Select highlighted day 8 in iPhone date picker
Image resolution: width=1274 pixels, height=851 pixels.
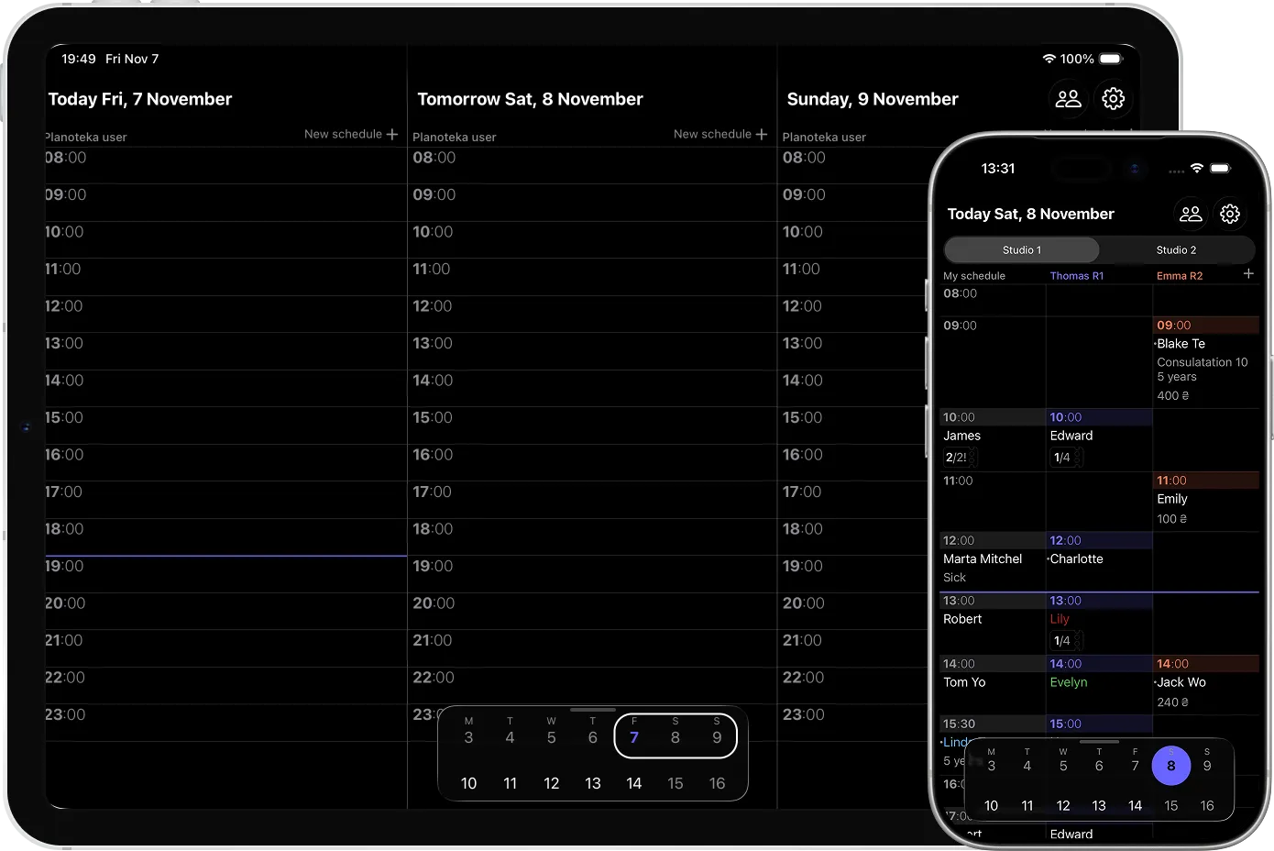pos(1170,766)
